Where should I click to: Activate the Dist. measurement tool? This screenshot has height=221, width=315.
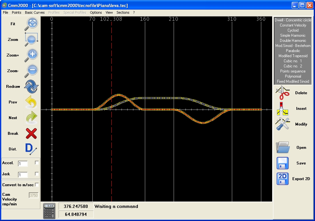[x=31, y=149]
